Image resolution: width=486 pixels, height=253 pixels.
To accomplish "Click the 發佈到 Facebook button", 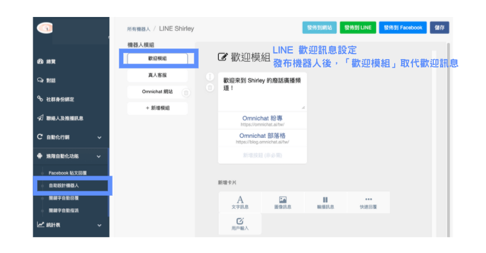I will pos(403,28).
